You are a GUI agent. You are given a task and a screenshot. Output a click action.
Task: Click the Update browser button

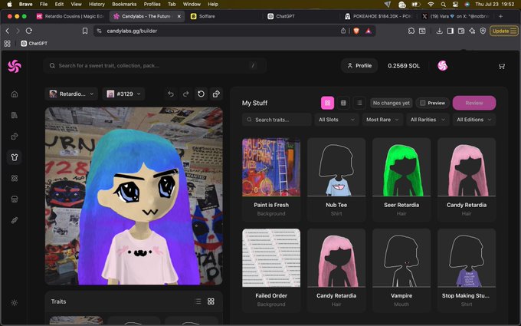click(504, 31)
